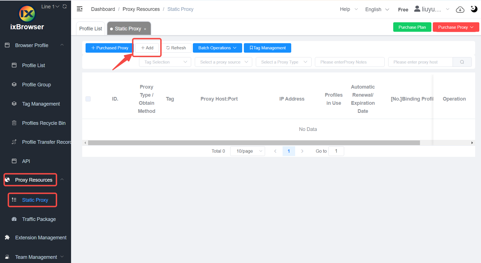Switch to the Profile List tab
Screen dimensions: 481x263
click(x=91, y=29)
